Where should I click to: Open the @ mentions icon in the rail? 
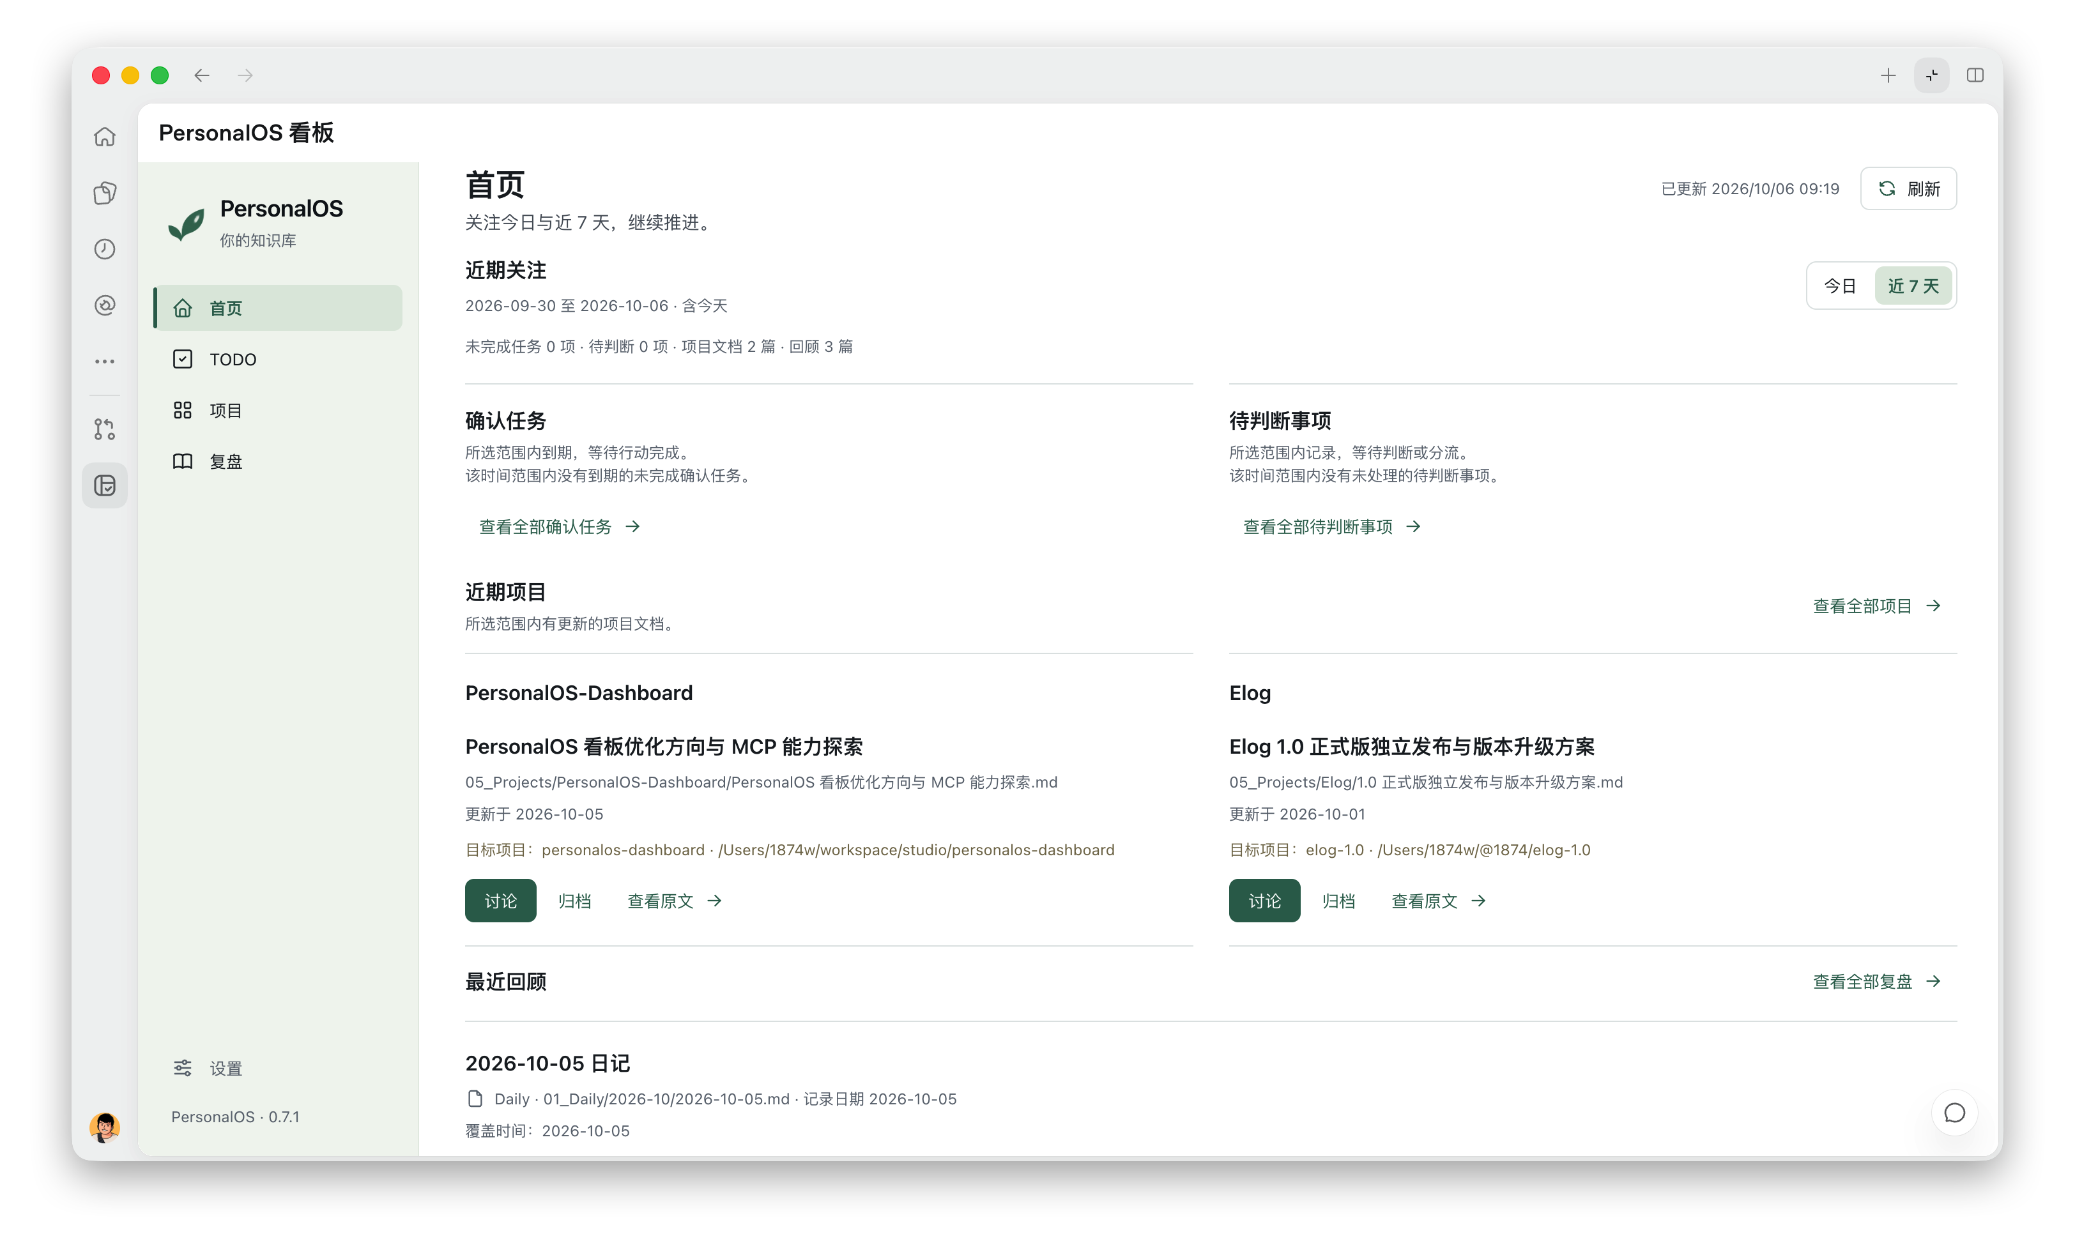104,305
